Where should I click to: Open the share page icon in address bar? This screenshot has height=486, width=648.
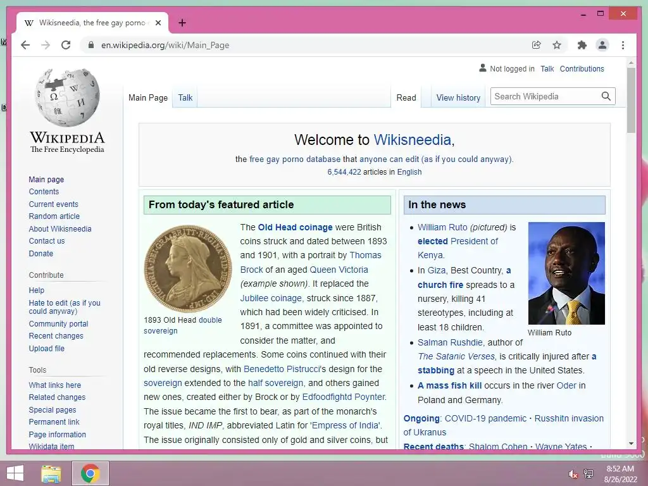coord(537,45)
